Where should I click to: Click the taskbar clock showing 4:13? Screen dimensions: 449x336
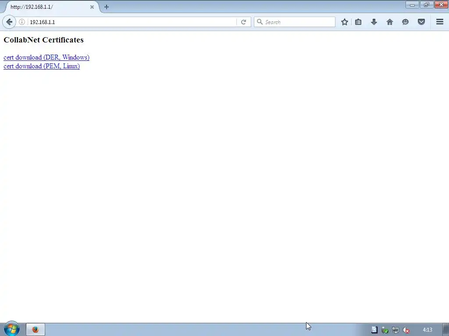[427, 330]
